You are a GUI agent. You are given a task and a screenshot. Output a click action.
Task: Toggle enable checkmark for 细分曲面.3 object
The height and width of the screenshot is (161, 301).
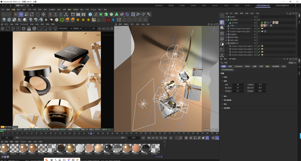(259, 20)
